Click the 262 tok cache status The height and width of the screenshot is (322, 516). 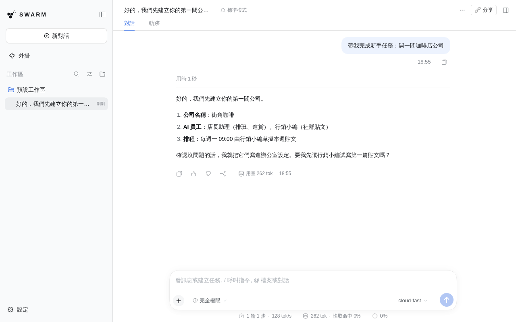pyautogui.click(x=332, y=316)
